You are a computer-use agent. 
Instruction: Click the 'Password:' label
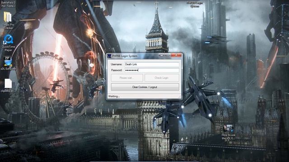(117, 70)
